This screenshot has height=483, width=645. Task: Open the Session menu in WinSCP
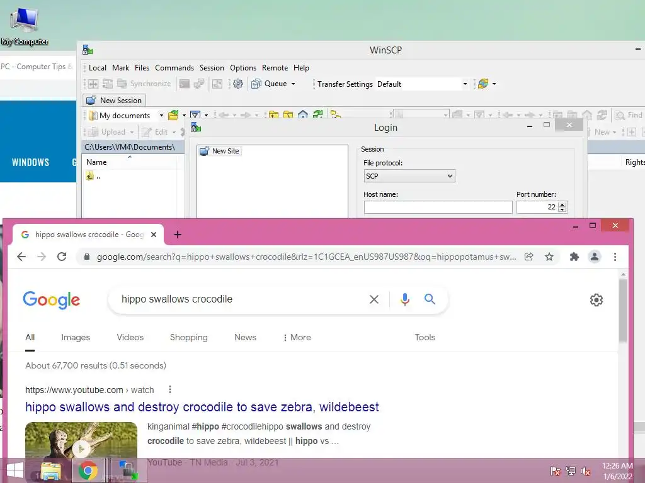coord(212,68)
